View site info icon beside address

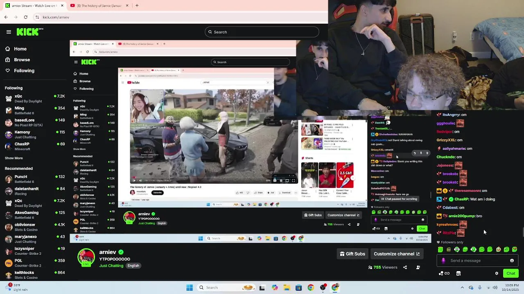point(37,17)
